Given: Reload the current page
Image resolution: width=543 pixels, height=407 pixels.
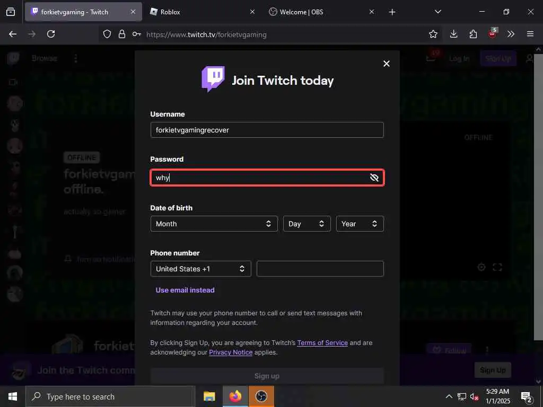Looking at the screenshot, I should (x=51, y=34).
